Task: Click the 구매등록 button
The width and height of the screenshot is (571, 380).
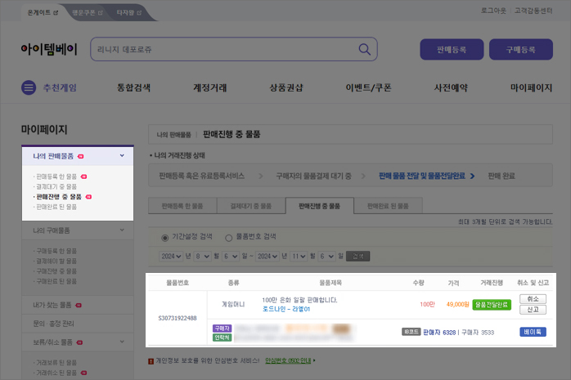Action: [521, 50]
